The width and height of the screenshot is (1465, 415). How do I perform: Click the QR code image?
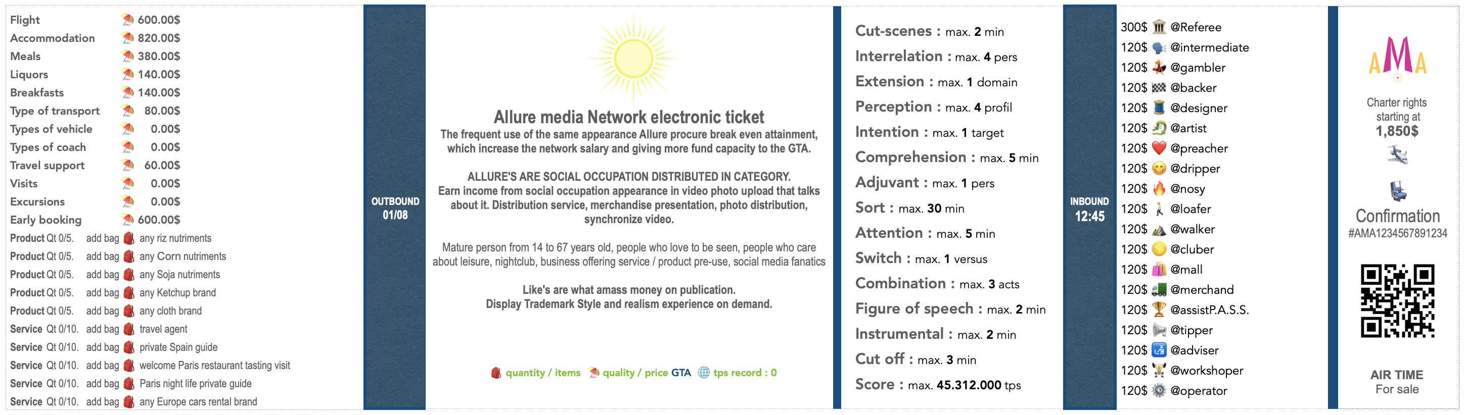point(1397,301)
